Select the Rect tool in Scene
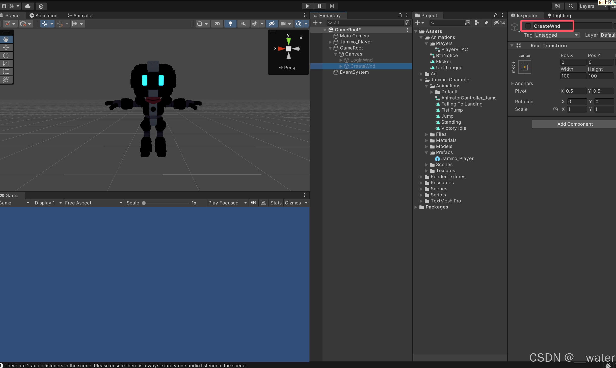This screenshot has height=368, width=616. (x=6, y=72)
